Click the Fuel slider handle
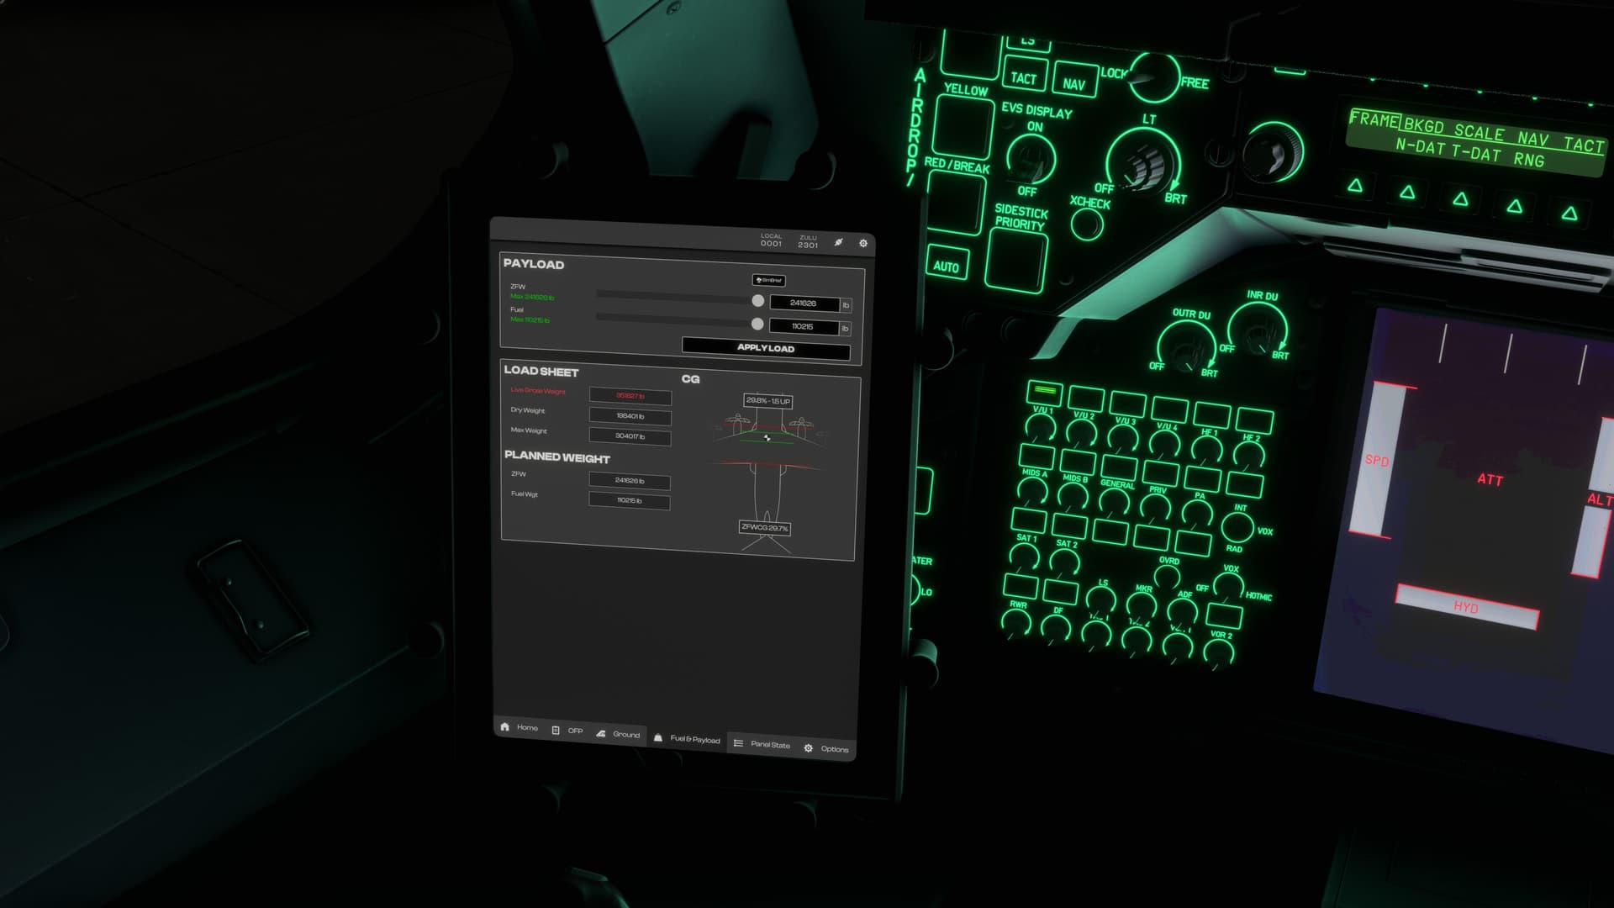This screenshot has width=1614, height=908. pos(757,324)
